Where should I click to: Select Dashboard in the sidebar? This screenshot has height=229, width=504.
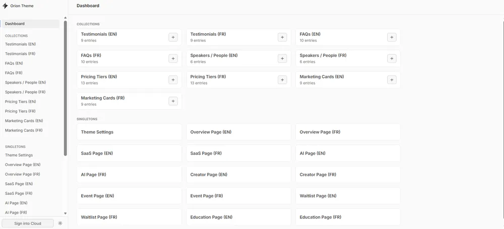coord(30,24)
